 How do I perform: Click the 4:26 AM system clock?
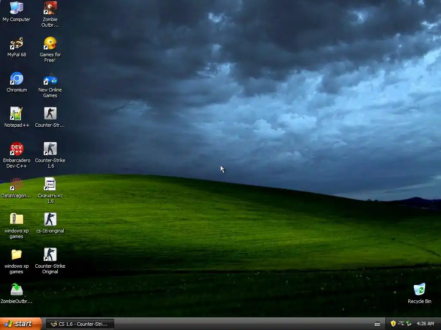[425, 324]
